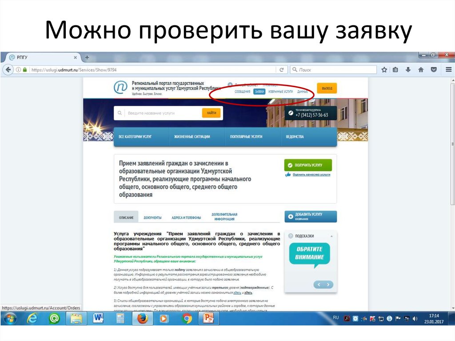Click inside the browser address bar
Screen dimensions: 455x341
tap(133, 69)
